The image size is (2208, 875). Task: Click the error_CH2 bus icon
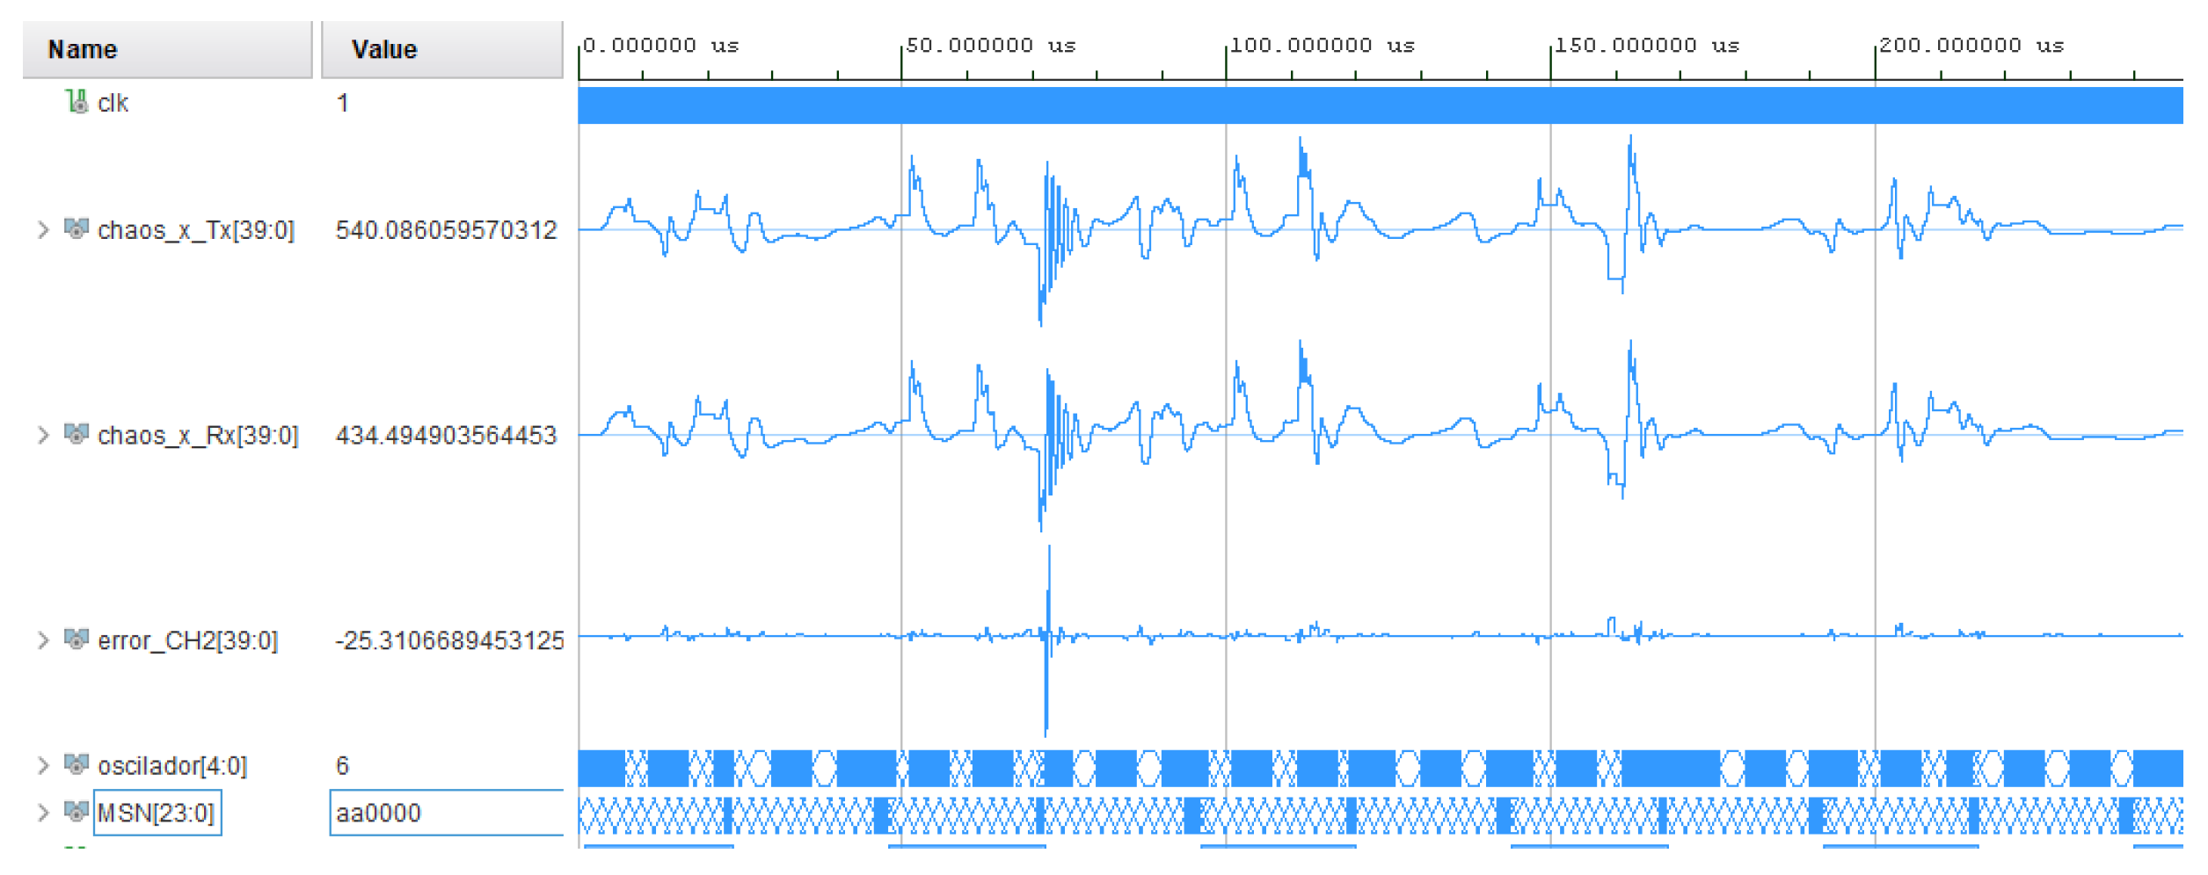77,640
